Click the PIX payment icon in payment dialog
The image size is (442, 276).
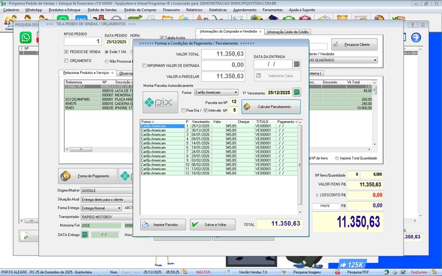tap(160, 102)
